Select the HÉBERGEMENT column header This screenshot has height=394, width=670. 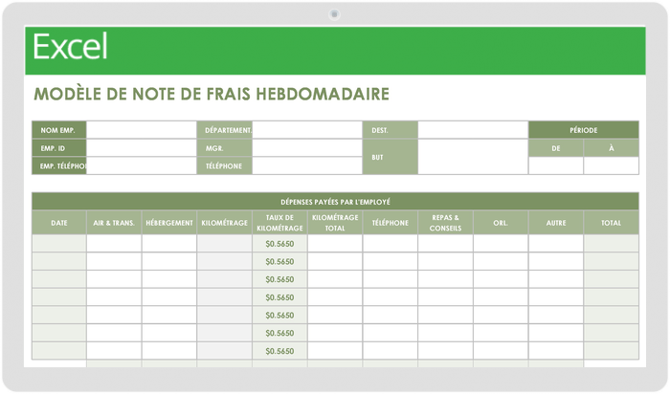[169, 223]
